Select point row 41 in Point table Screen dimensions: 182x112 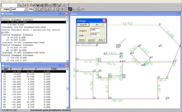coord(34,97)
